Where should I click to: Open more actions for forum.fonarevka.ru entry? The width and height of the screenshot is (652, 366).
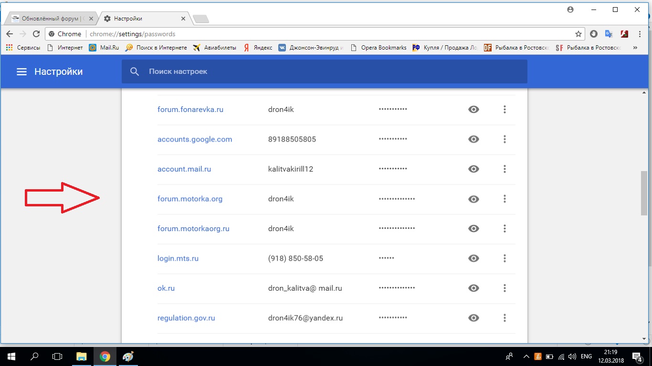[505, 110]
